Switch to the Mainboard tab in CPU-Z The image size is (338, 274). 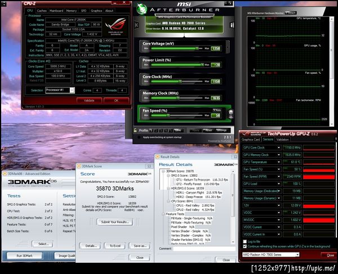(x=56, y=11)
